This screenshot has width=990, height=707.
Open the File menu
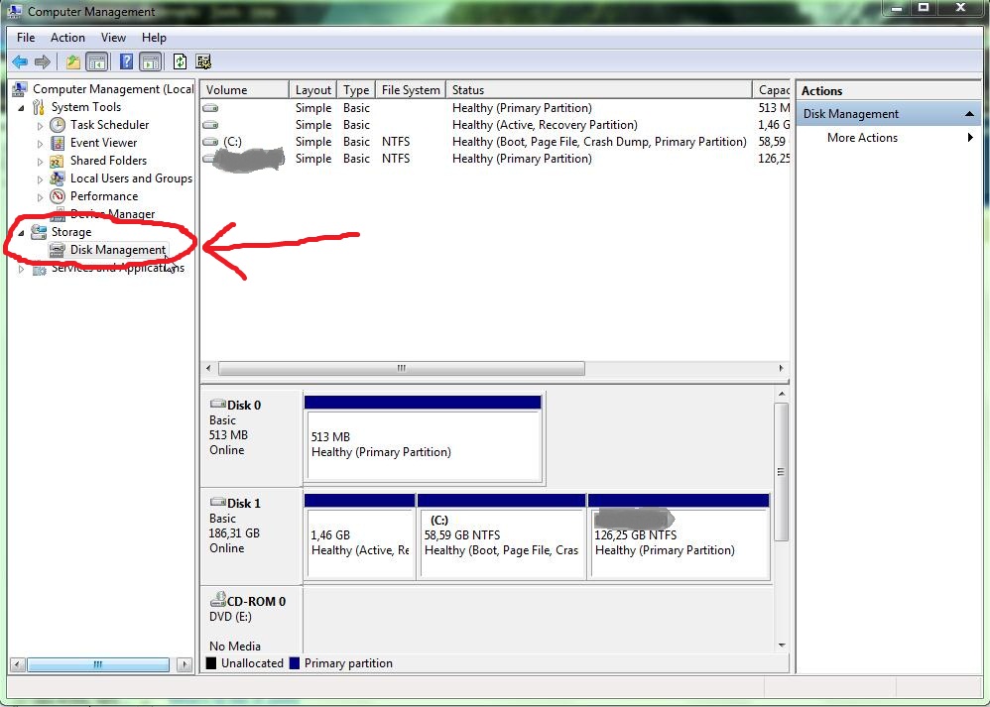point(26,38)
